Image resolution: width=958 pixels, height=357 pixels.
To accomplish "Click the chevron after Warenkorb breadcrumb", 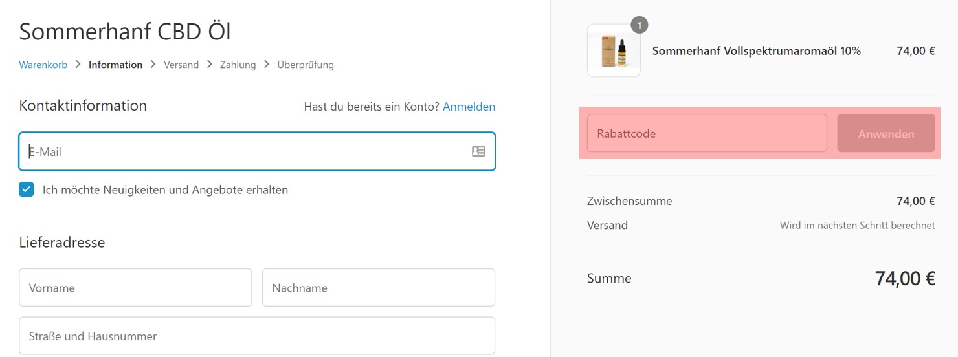I will 78,65.
